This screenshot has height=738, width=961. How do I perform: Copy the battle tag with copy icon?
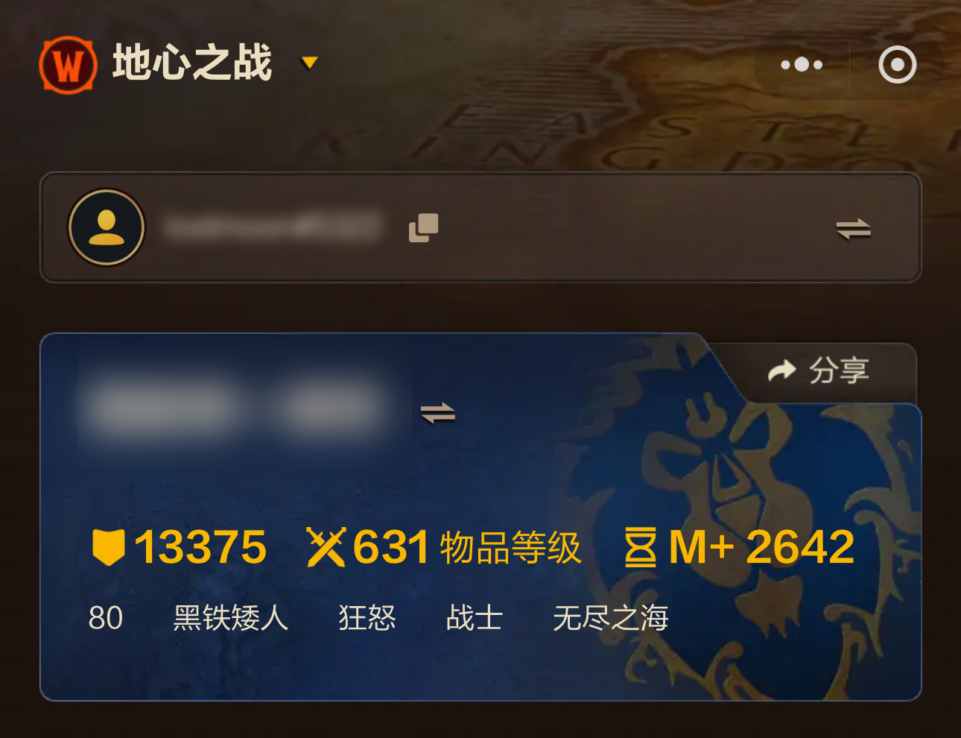tap(423, 227)
